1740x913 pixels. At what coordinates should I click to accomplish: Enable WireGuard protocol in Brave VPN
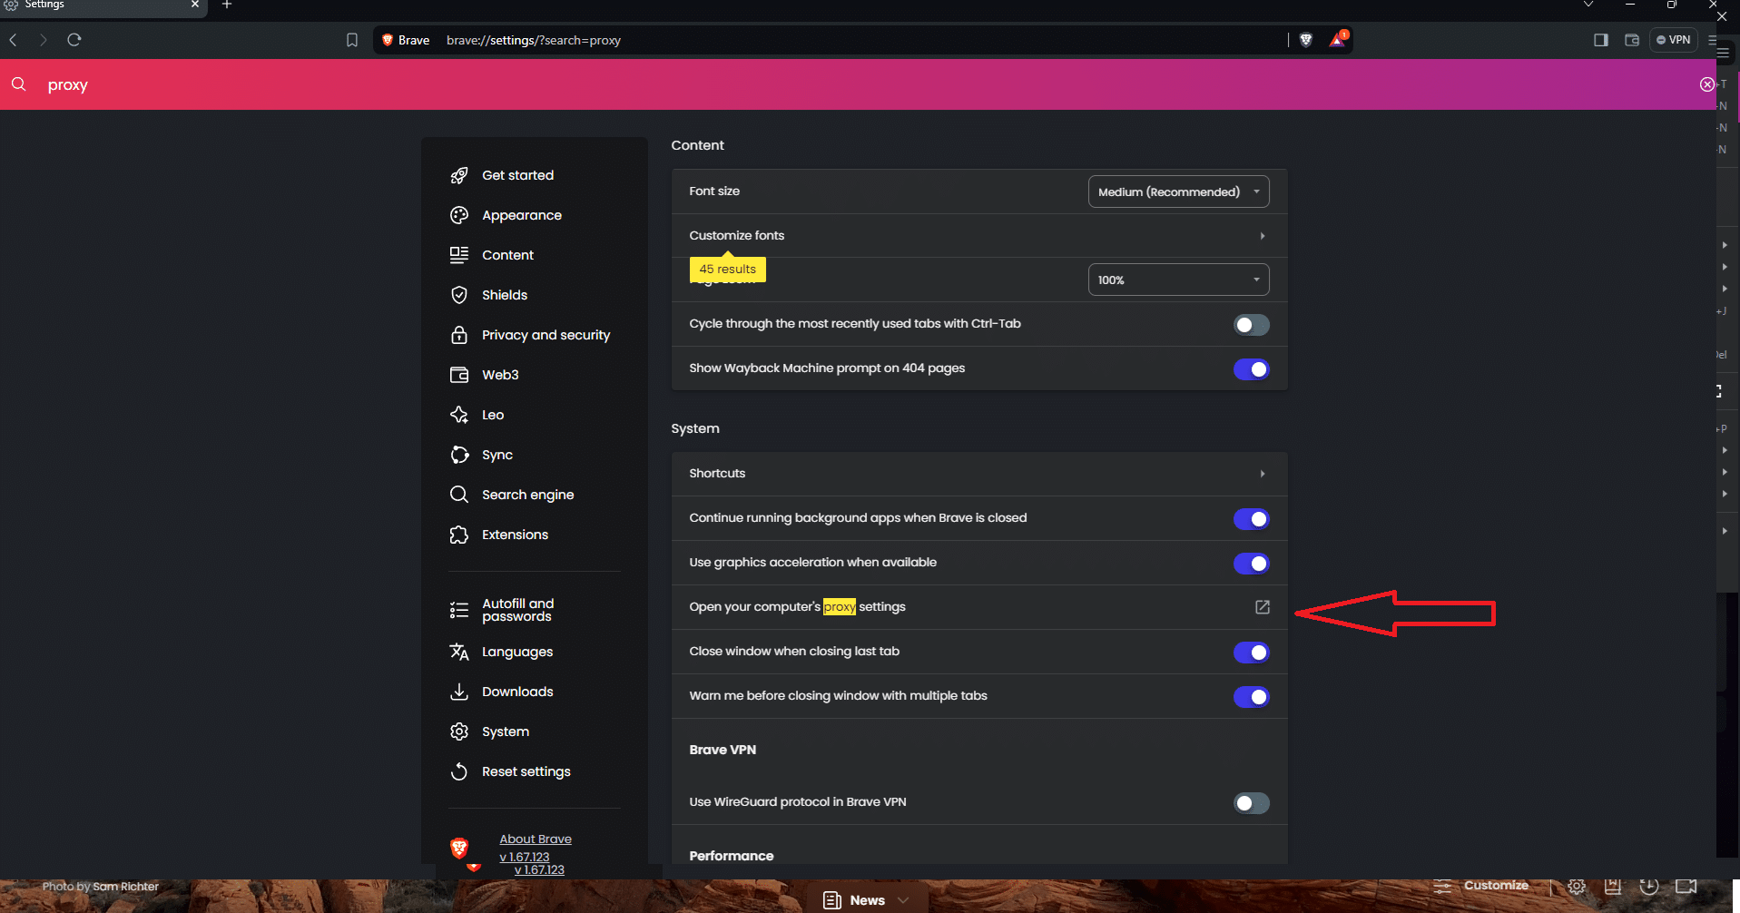point(1251,802)
